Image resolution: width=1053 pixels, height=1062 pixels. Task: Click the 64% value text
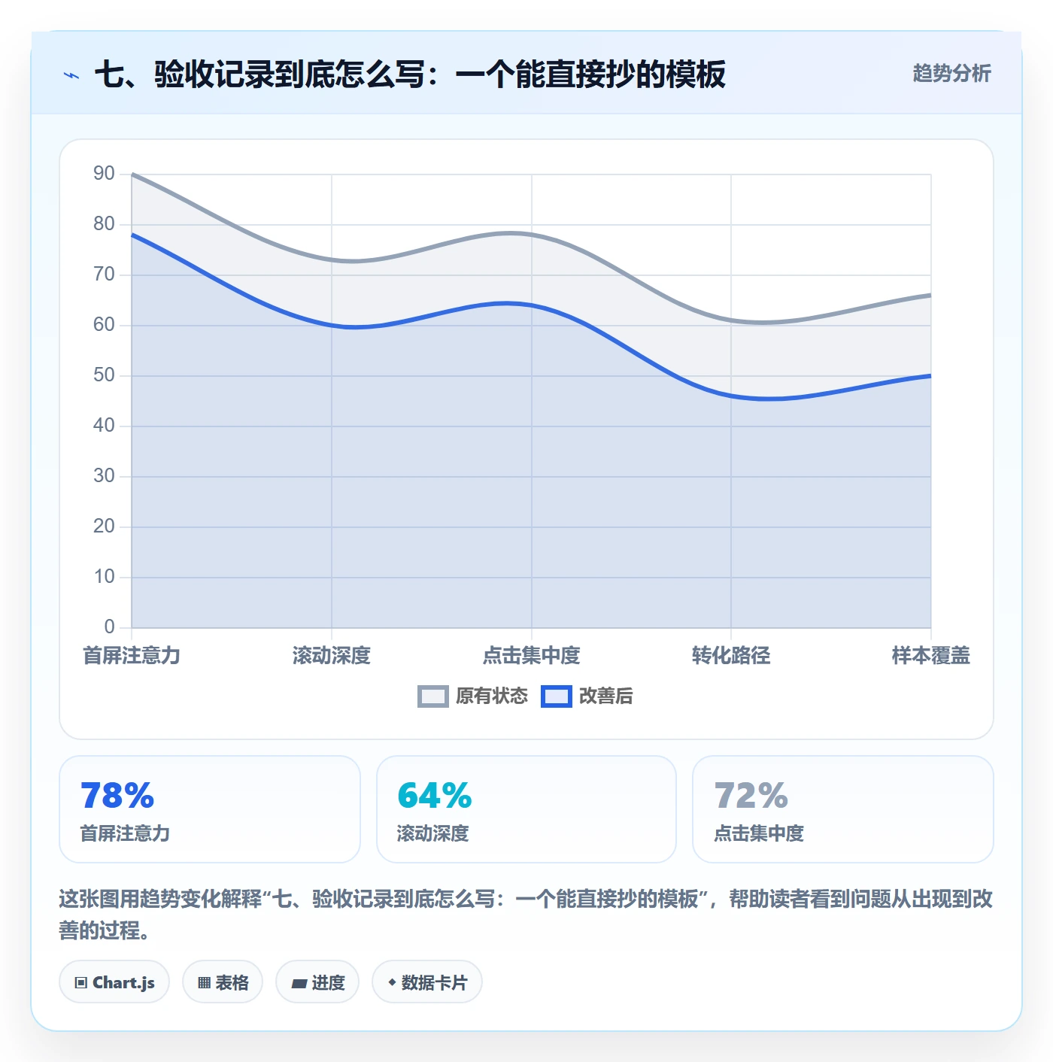(x=435, y=796)
